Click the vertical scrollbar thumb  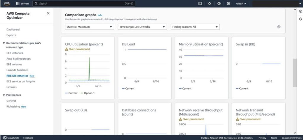pos(295,73)
